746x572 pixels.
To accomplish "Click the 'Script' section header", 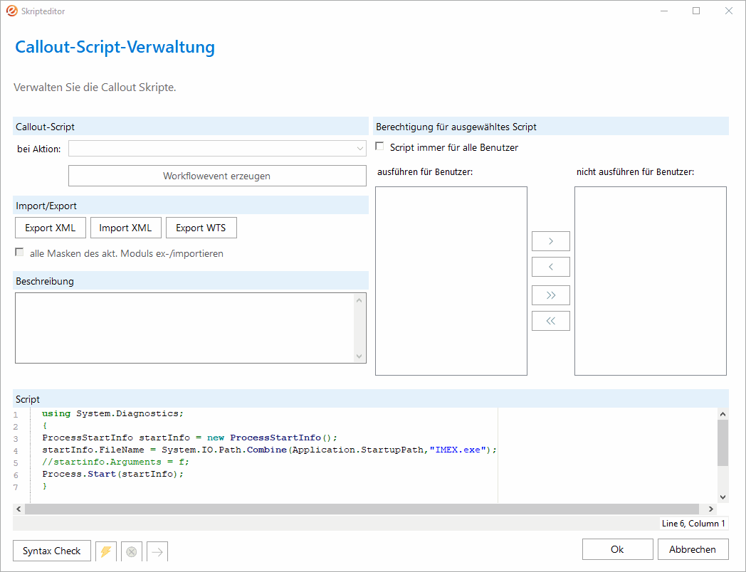I will click(x=371, y=399).
